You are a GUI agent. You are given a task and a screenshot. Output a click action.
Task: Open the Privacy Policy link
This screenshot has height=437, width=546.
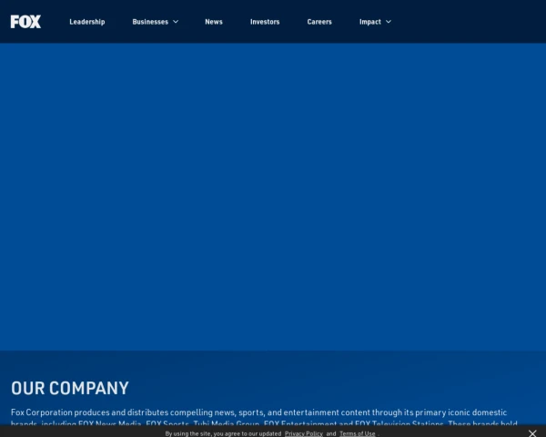click(304, 433)
